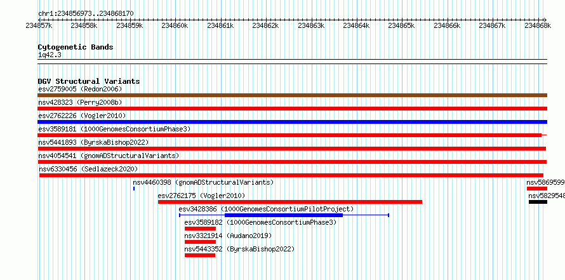Open esv2762226 (Vogler2010) label
The width and height of the screenshot is (565, 280).
click(82, 116)
